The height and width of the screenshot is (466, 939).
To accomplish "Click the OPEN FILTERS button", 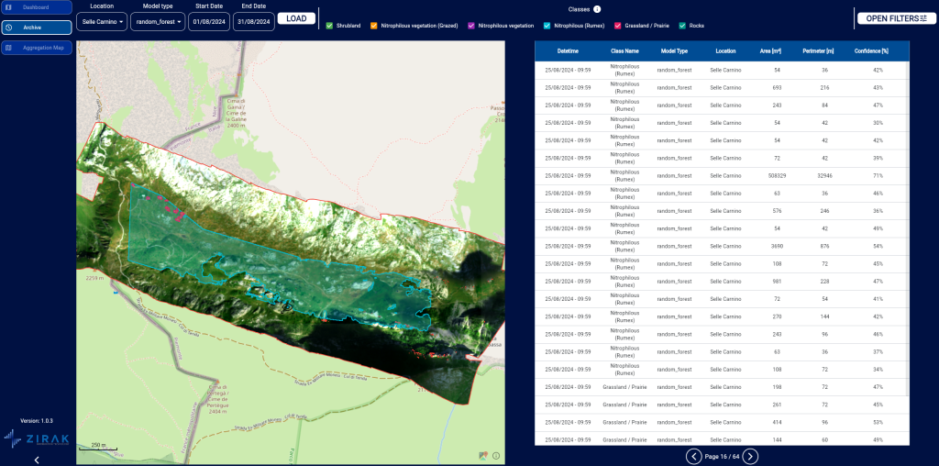I will pyautogui.click(x=896, y=18).
